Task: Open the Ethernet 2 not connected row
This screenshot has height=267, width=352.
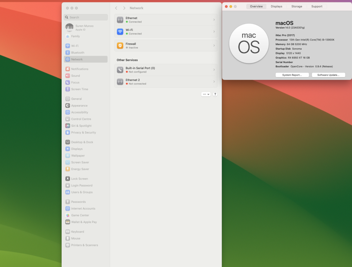Action: point(166,82)
